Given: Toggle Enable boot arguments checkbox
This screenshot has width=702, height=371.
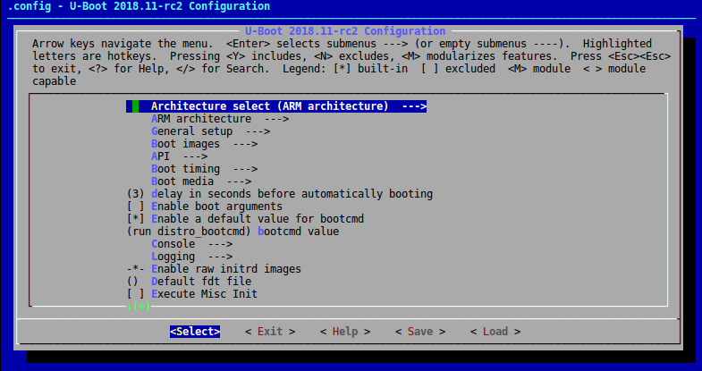Looking at the screenshot, I should pos(205,207).
